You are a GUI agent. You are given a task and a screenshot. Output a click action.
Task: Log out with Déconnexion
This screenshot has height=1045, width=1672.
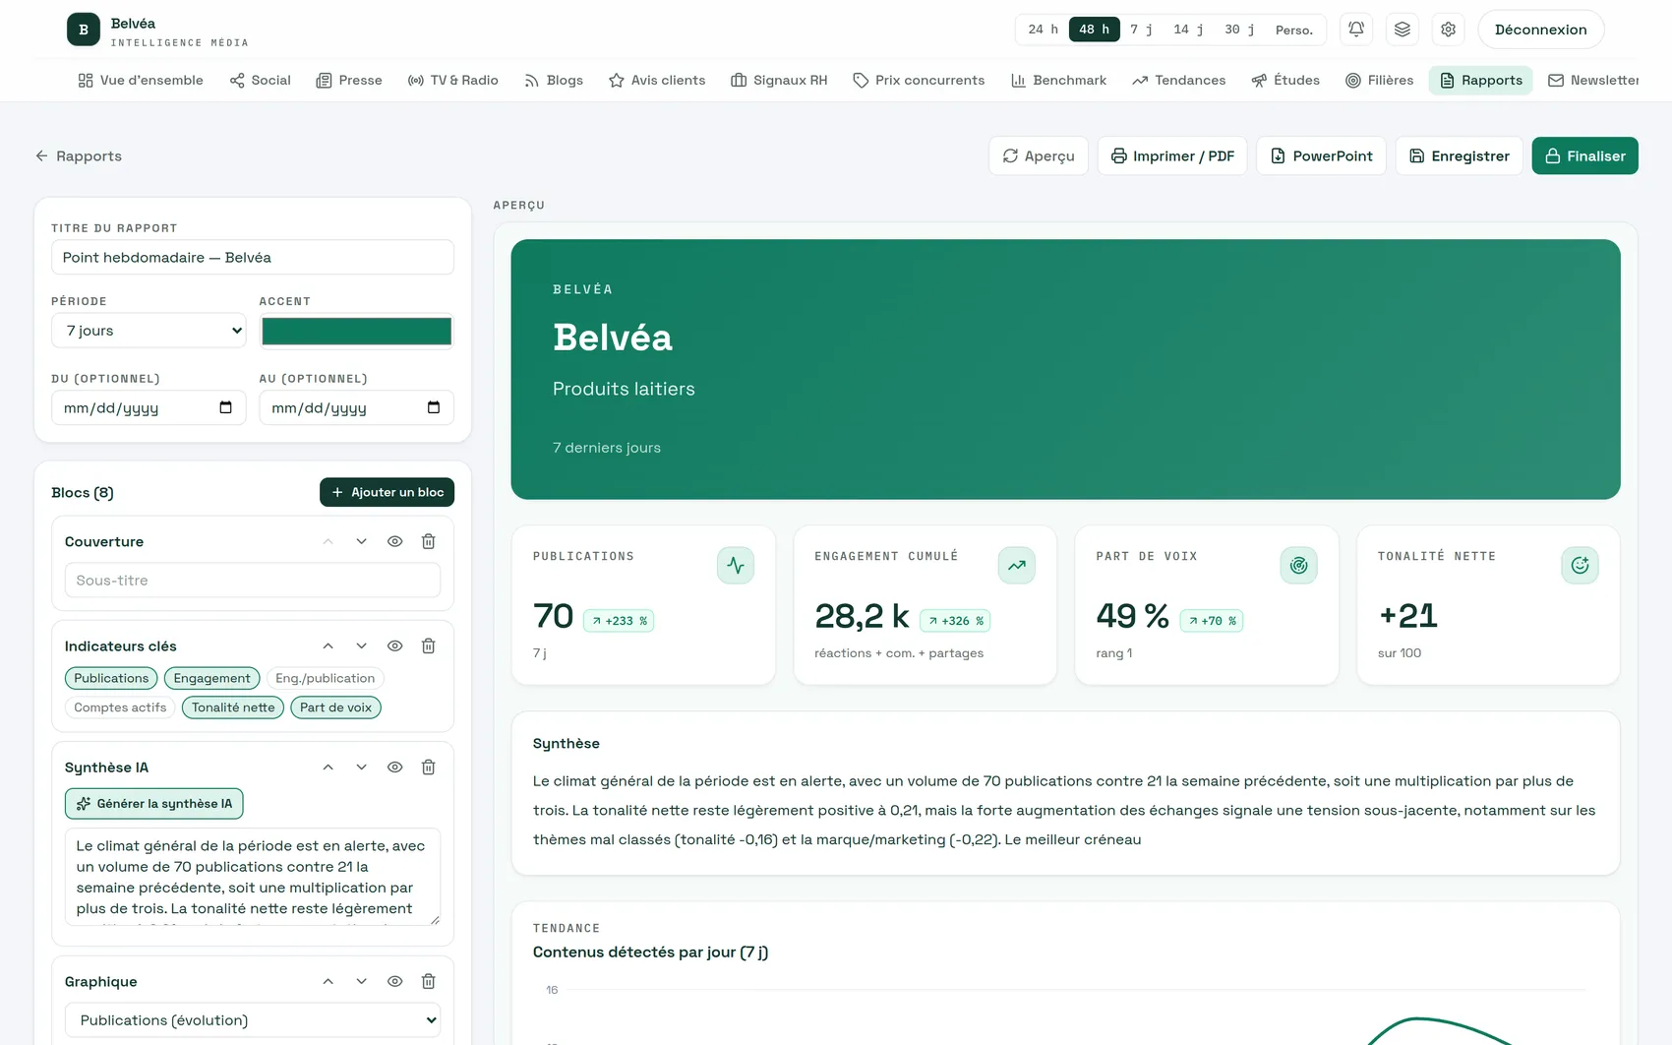(1541, 30)
